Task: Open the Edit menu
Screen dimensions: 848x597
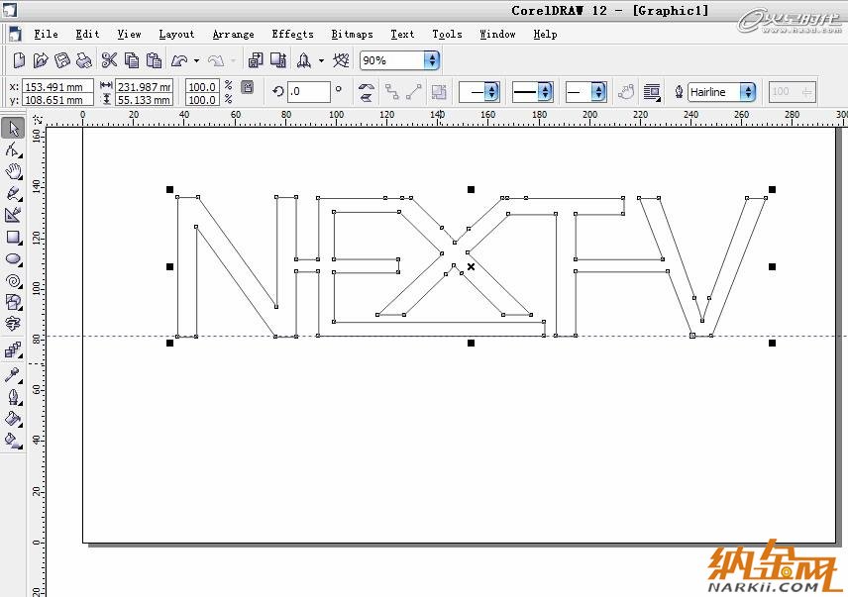Action: tap(87, 34)
